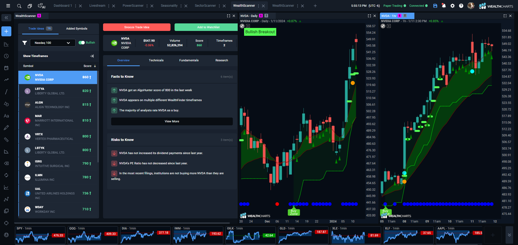Open the clock history tool
518x245 pixels.
pos(6,56)
